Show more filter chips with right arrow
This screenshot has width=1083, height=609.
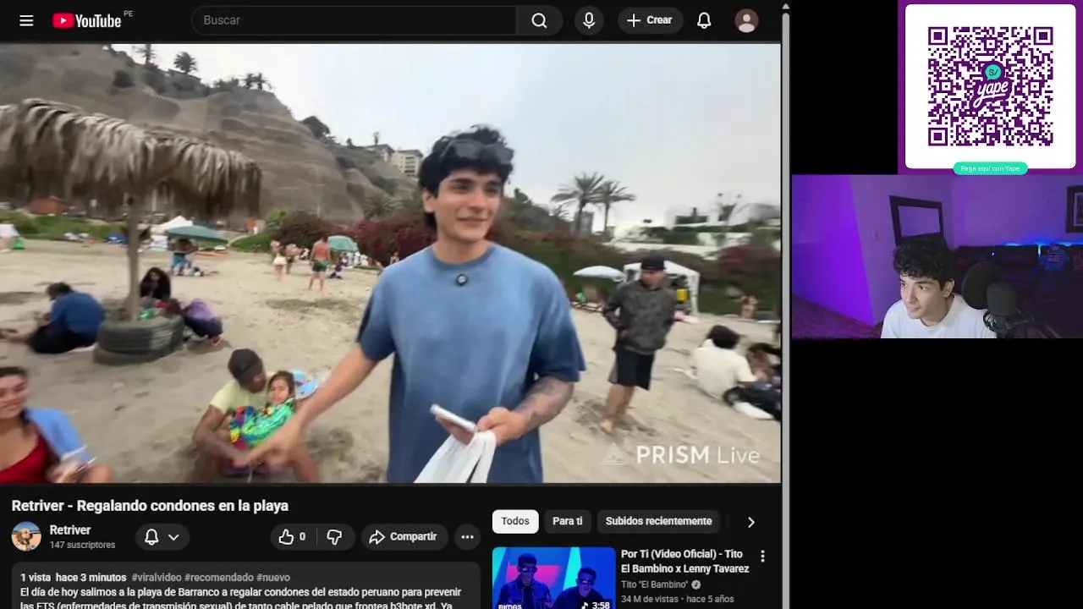point(750,522)
